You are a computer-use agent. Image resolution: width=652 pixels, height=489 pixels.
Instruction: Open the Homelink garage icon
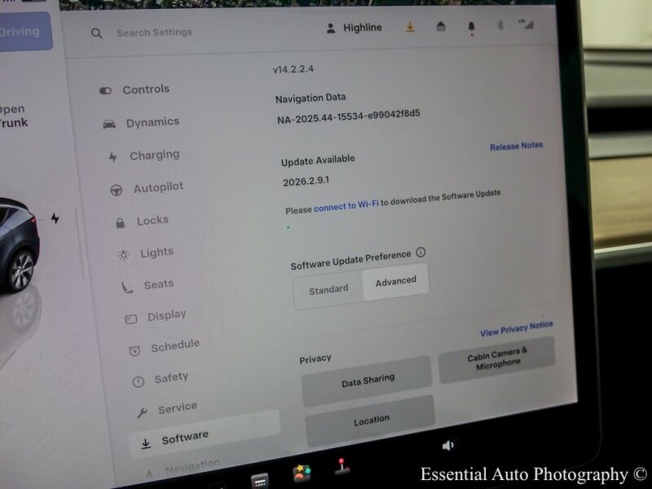(441, 27)
